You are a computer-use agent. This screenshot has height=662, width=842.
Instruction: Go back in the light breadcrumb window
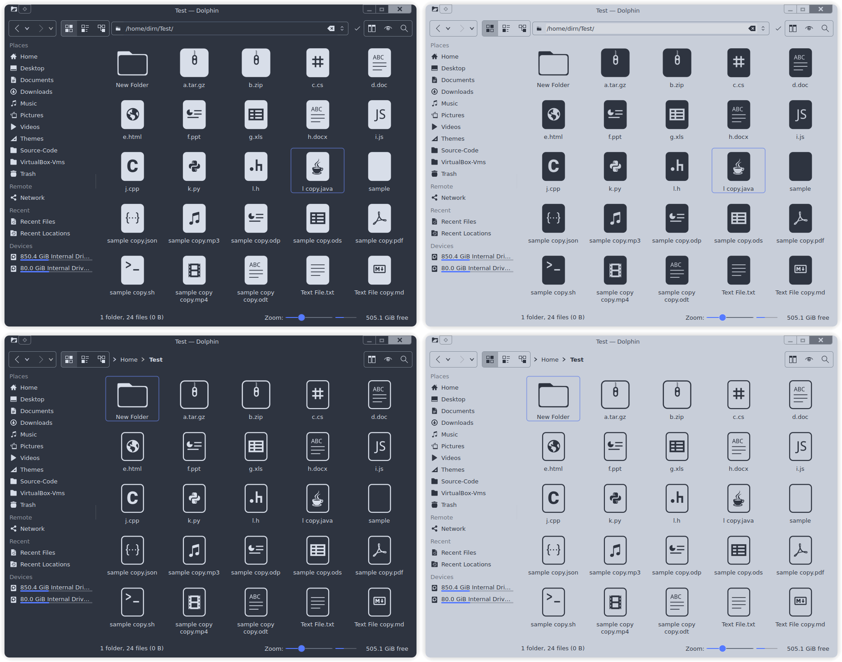pyautogui.click(x=438, y=359)
